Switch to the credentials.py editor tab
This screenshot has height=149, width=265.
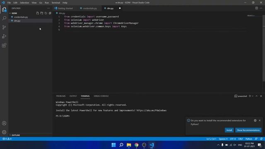point(89,8)
